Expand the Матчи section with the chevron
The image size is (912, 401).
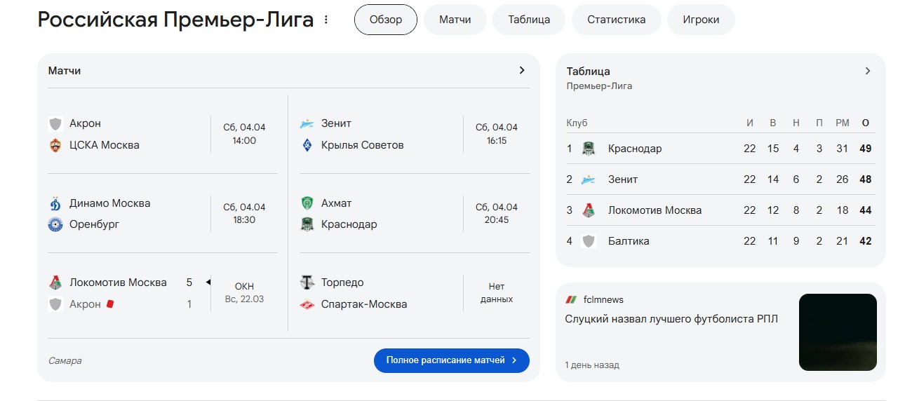click(522, 70)
